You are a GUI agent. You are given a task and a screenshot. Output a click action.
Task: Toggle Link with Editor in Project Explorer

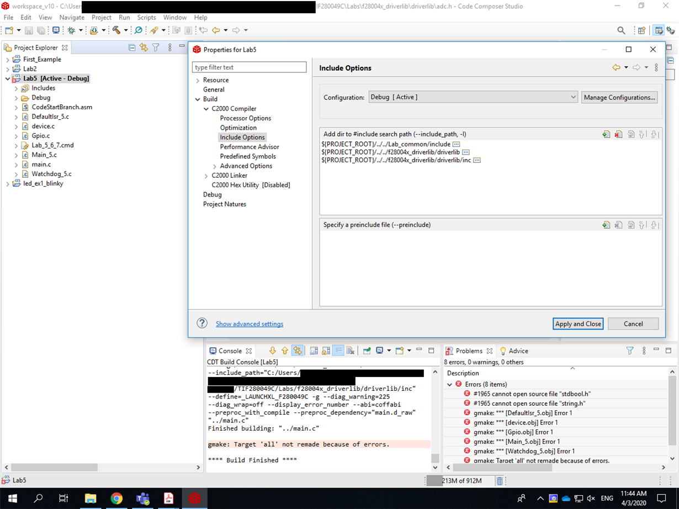(x=144, y=47)
